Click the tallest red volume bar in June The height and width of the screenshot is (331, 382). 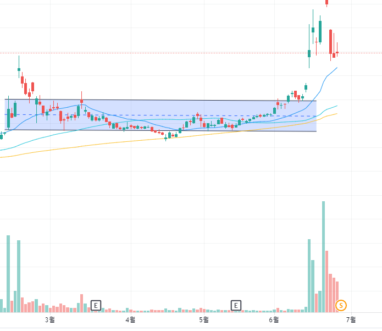pos(326,282)
